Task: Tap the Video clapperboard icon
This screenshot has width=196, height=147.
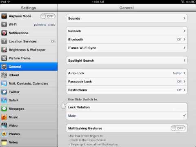Action: tap(4, 125)
